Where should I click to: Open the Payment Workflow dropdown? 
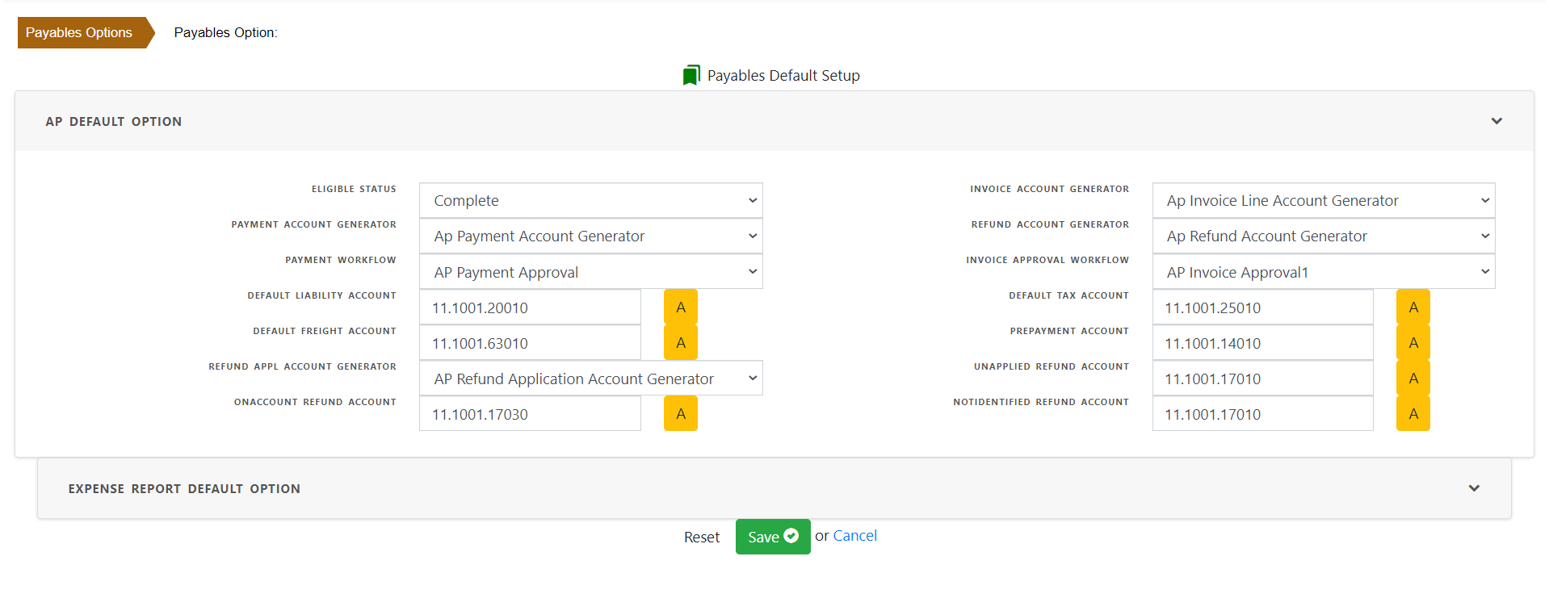[x=591, y=272]
